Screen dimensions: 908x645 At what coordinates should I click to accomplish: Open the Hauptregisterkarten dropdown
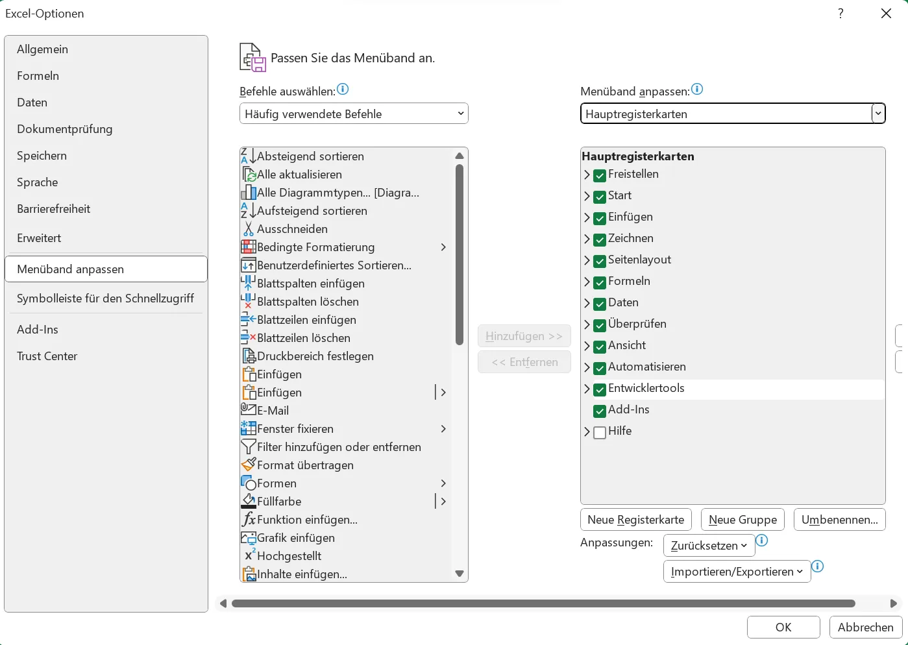733,114
